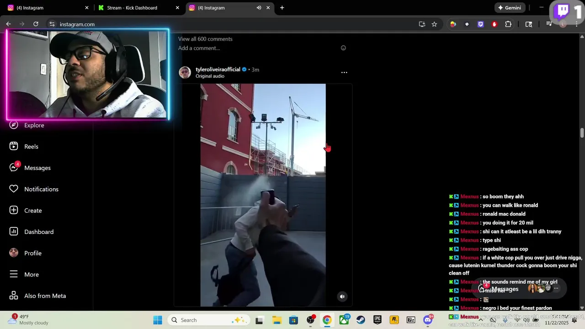Open Create post option
This screenshot has height=329, width=585.
click(26, 210)
